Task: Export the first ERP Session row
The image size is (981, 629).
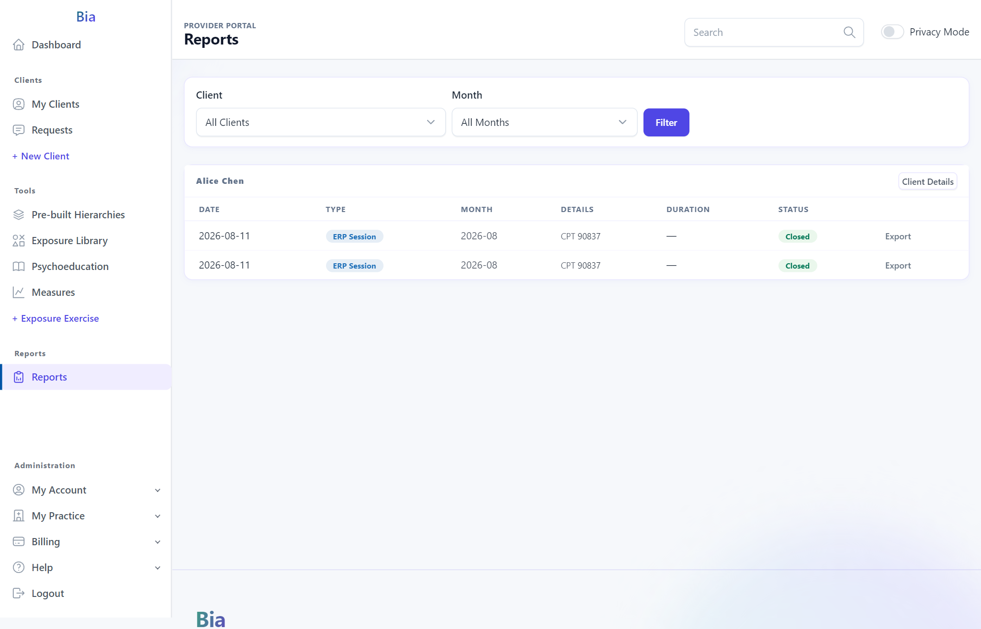Action: [x=898, y=236]
